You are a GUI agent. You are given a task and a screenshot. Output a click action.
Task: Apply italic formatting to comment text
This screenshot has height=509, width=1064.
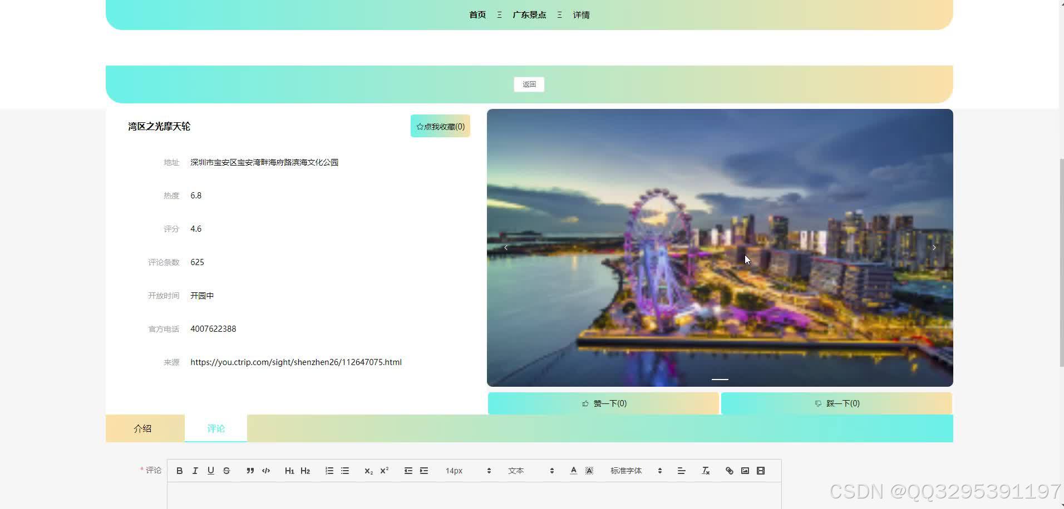(x=195, y=470)
